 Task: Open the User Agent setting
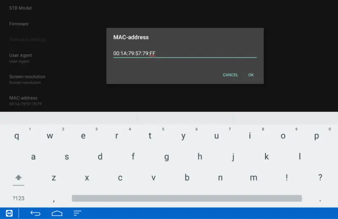[x=20, y=58]
